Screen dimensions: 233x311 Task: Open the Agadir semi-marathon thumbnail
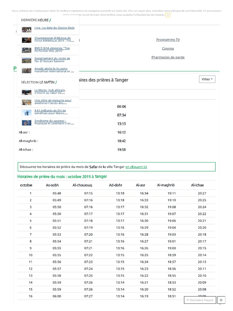click(x=27, y=70)
